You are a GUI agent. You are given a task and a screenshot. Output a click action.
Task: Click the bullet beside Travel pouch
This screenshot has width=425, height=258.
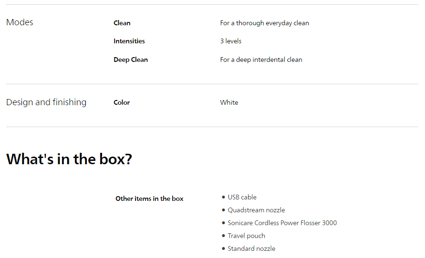[x=223, y=236]
